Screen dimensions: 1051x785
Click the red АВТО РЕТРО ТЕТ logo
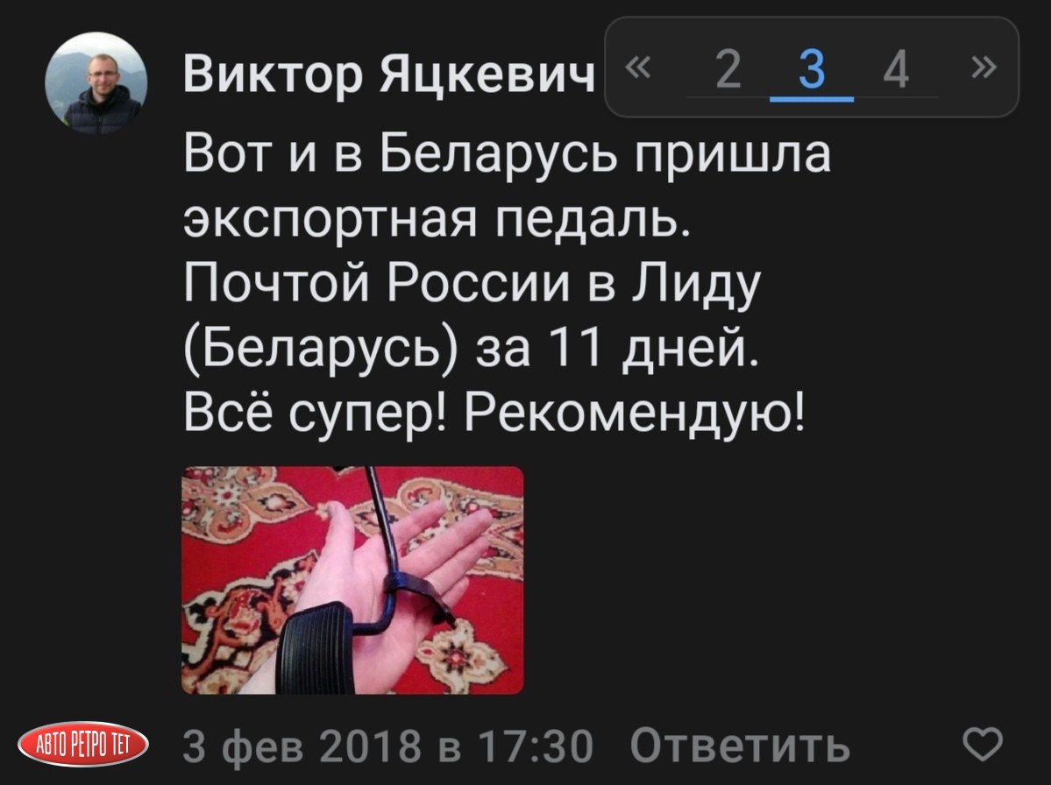(x=83, y=744)
